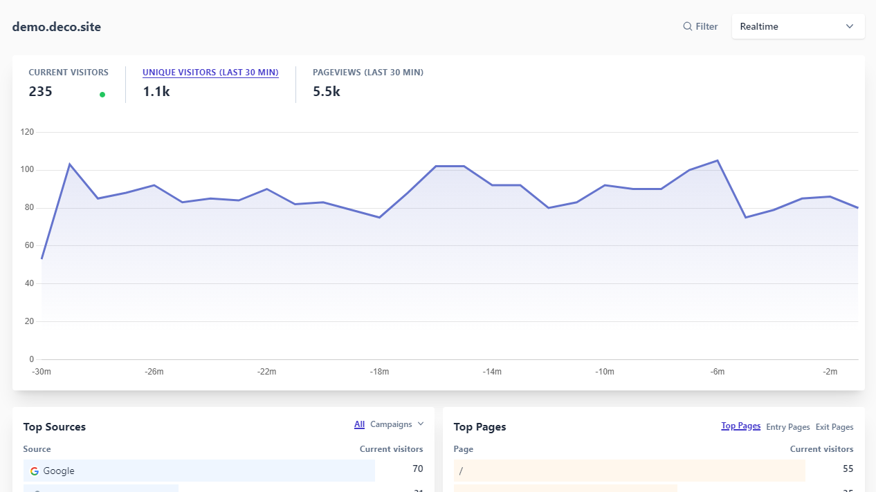This screenshot has width=876, height=492.
Task: Click the Filter search icon
Action: [x=688, y=26]
